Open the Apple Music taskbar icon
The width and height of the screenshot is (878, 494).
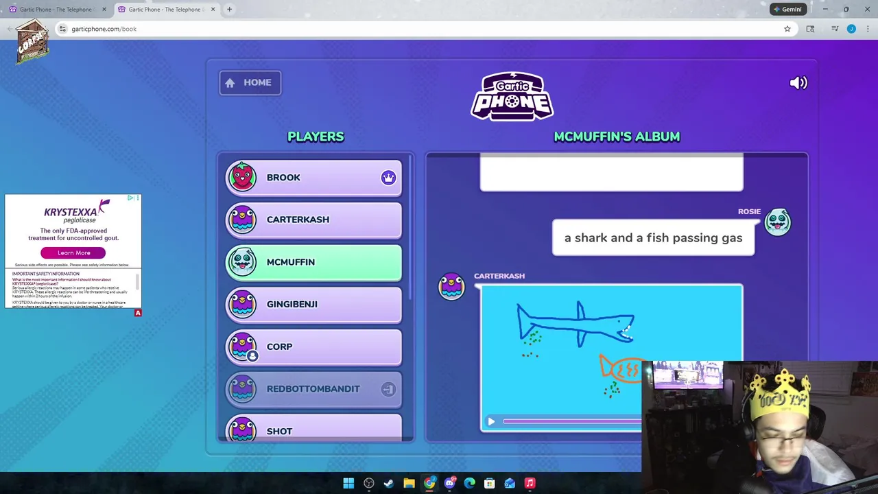530,484
